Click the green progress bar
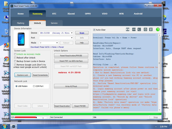Viewport: 172px width, 129px height. tap(86, 114)
